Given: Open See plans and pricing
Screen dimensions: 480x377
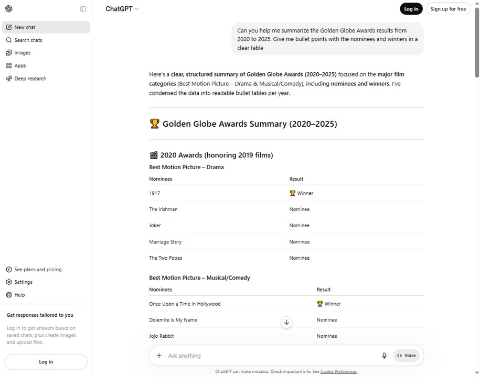Looking at the screenshot, I should click(46, 270).
